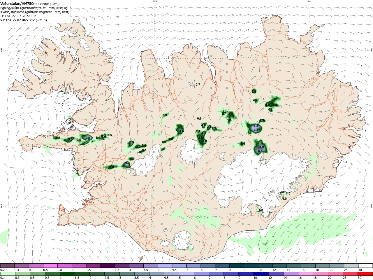Viewport: 373px width, 280px height.
Task: Select dark teal snow swatch between 8 and 9
Action: (x=236, y=266)
